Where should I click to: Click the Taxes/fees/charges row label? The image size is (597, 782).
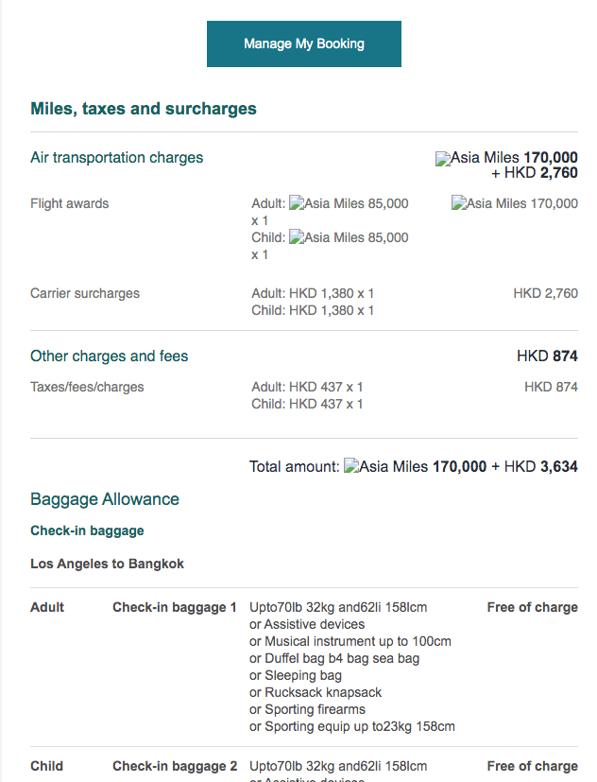click(87, 387)
